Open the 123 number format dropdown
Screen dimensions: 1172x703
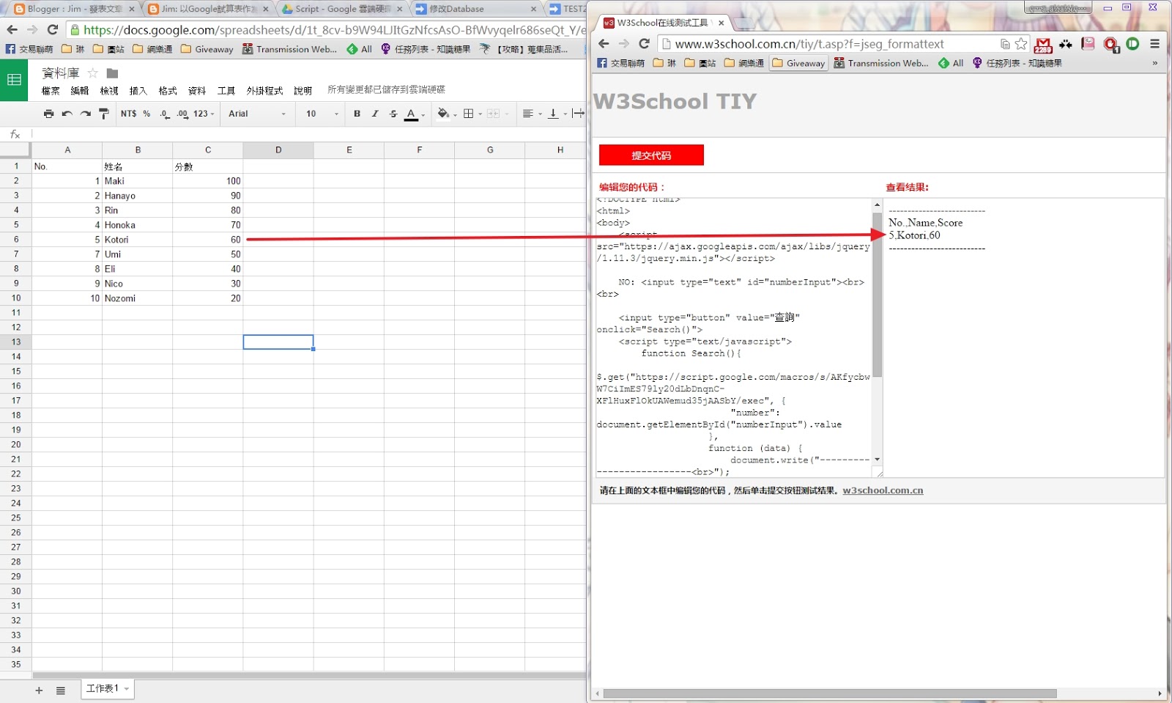pos(204,114)
